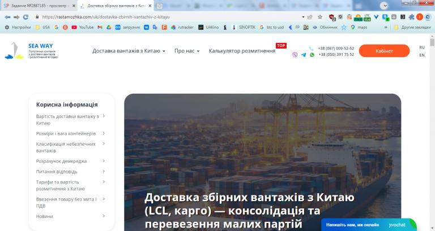Open the Viber contact icon
This screenshot has height=231, width=435.
[295, 55]
